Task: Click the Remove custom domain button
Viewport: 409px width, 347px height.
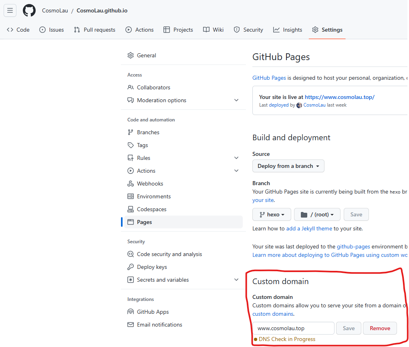Action: pyautogui.click(x=380, y=328)
